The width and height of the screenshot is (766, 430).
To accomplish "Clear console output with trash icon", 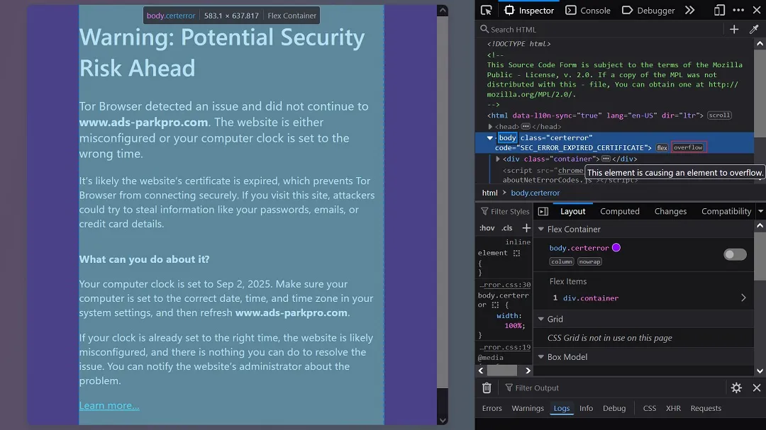I will (487, 387).
